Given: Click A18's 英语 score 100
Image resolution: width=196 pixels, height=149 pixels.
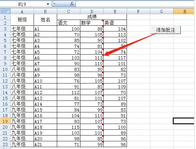Looking at the screenshot, I should click(115, 127).
